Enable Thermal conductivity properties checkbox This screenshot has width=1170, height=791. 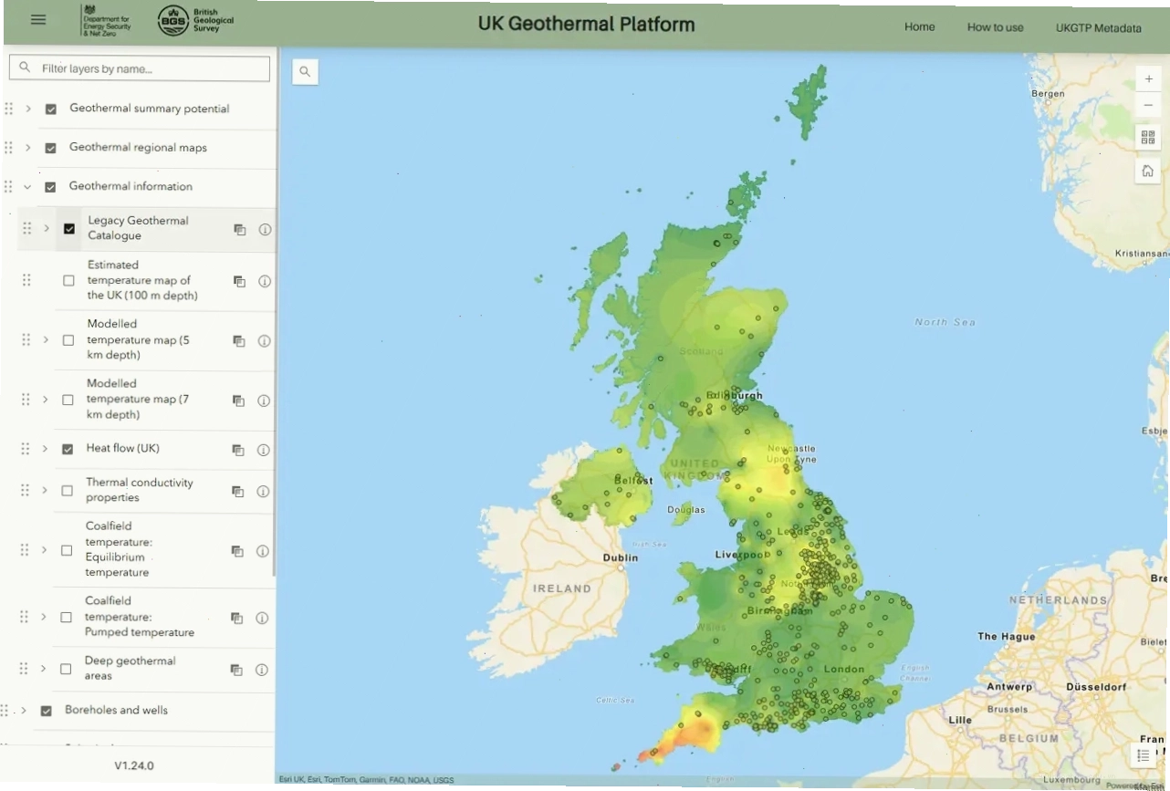coord(68,491)
